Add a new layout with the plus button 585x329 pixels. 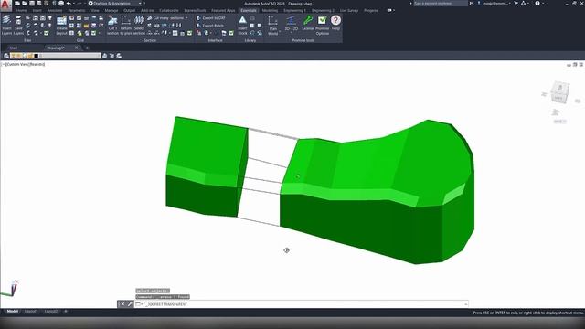click(x=66, y=311)
